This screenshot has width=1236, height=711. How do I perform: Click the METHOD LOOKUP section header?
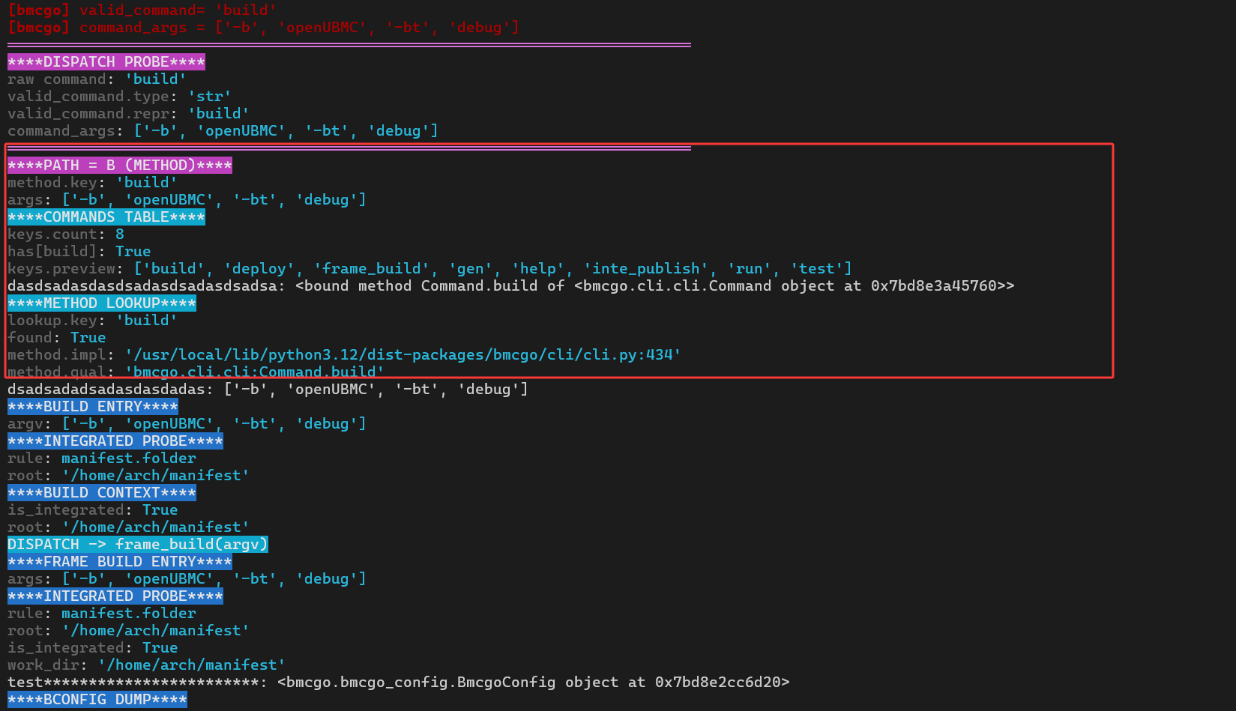click(101, 303)
